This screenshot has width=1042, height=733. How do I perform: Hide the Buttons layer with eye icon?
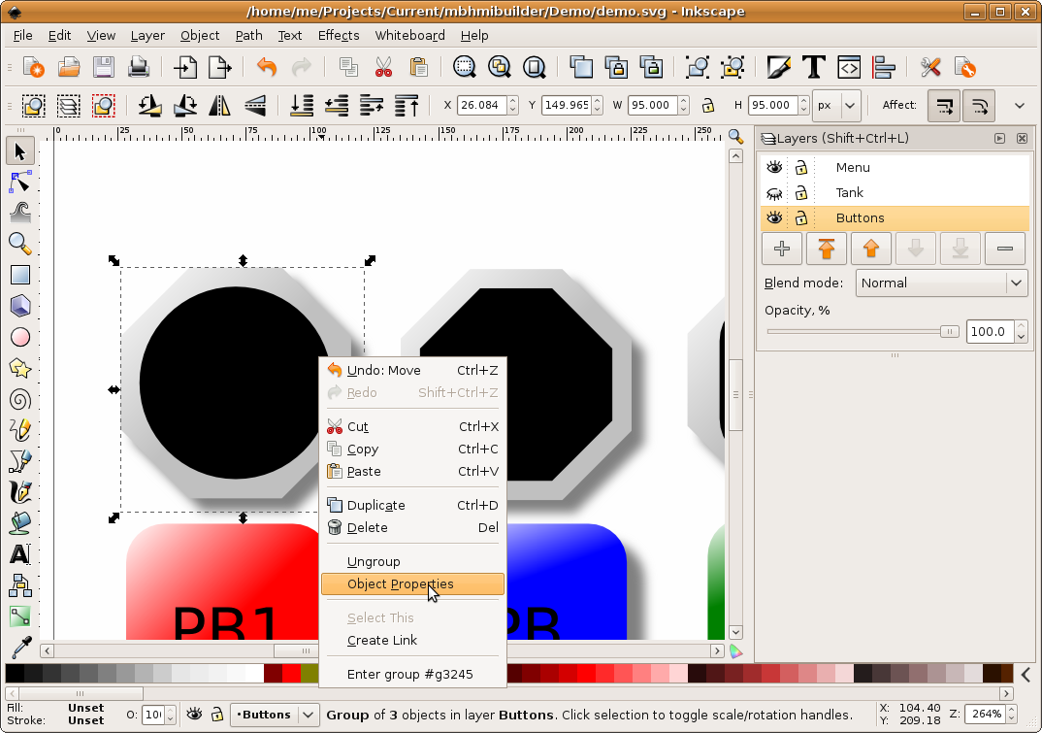(774, 217)
